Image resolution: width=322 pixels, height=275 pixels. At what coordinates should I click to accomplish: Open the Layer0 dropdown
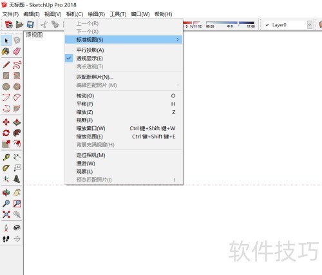(x=309, y=25)
